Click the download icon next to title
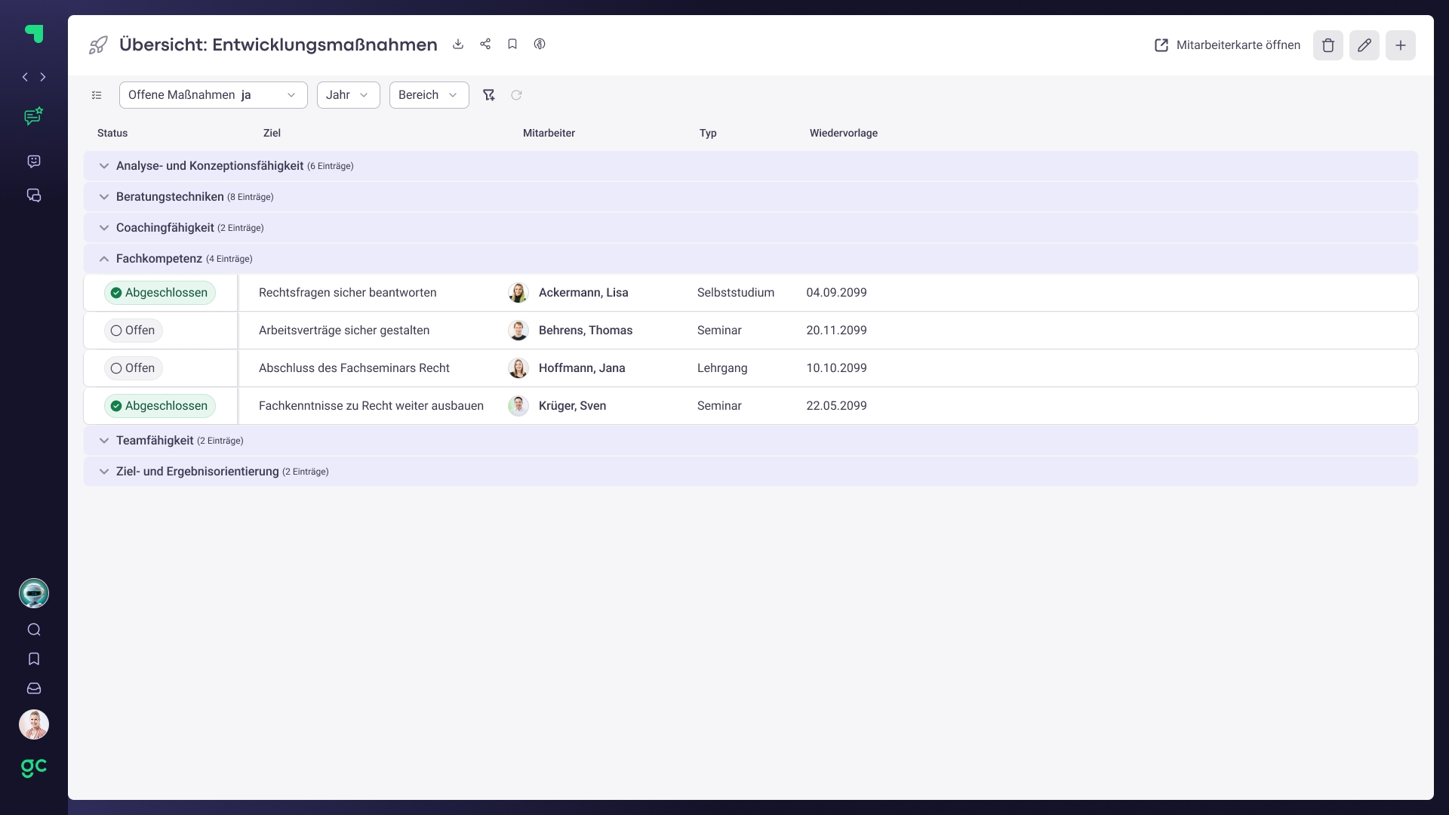This screenshot has width=1449, height=815. [x=458, y=44]
